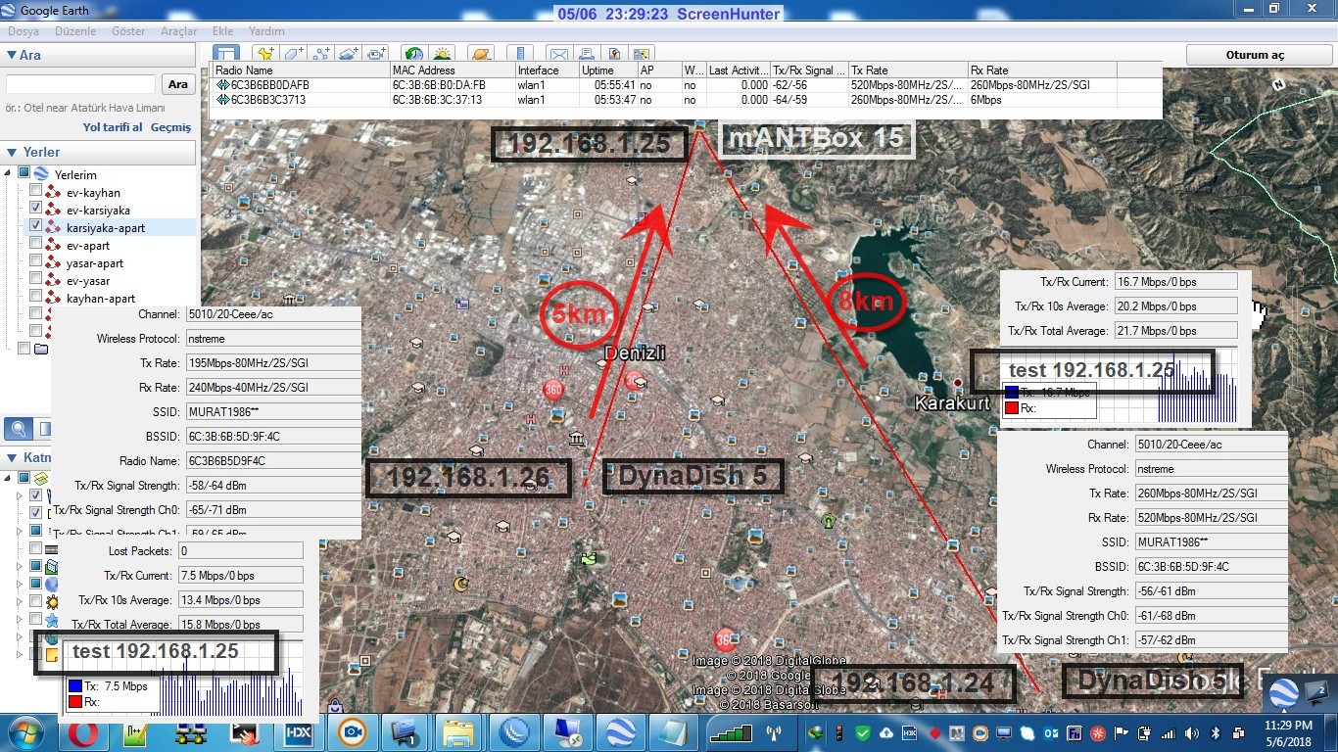The height and width of the screenshot is (752, 1338).
Task: Collapse the Katmanlar layers panel
Action: [12, 457]
